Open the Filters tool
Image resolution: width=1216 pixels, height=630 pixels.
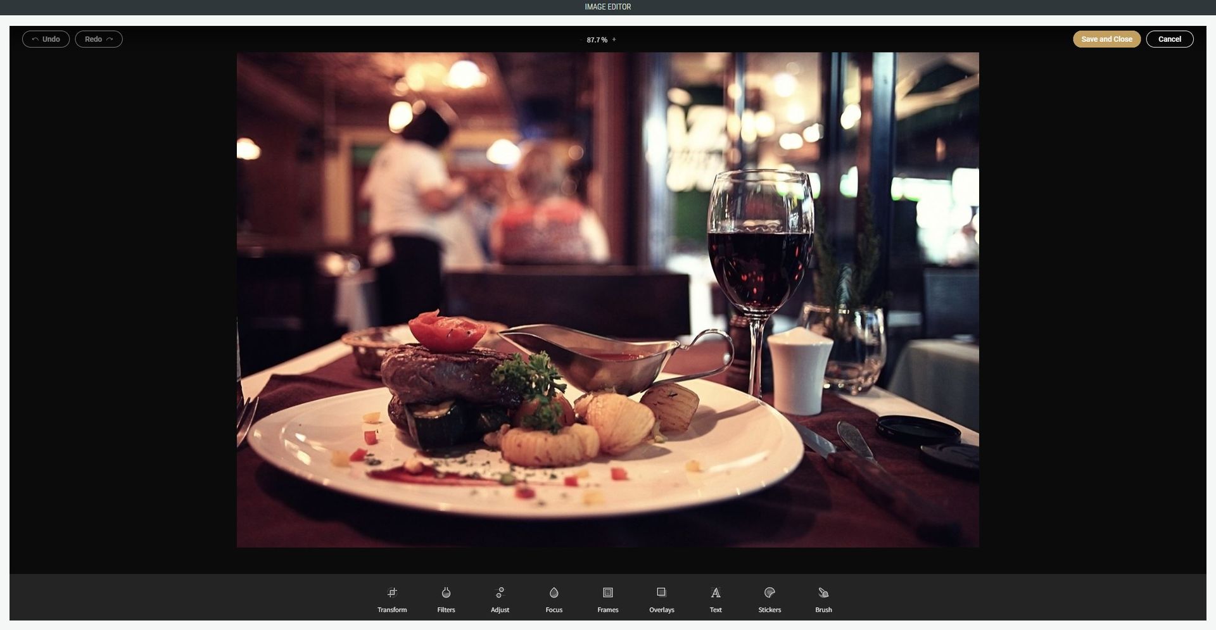click(446, 600)
